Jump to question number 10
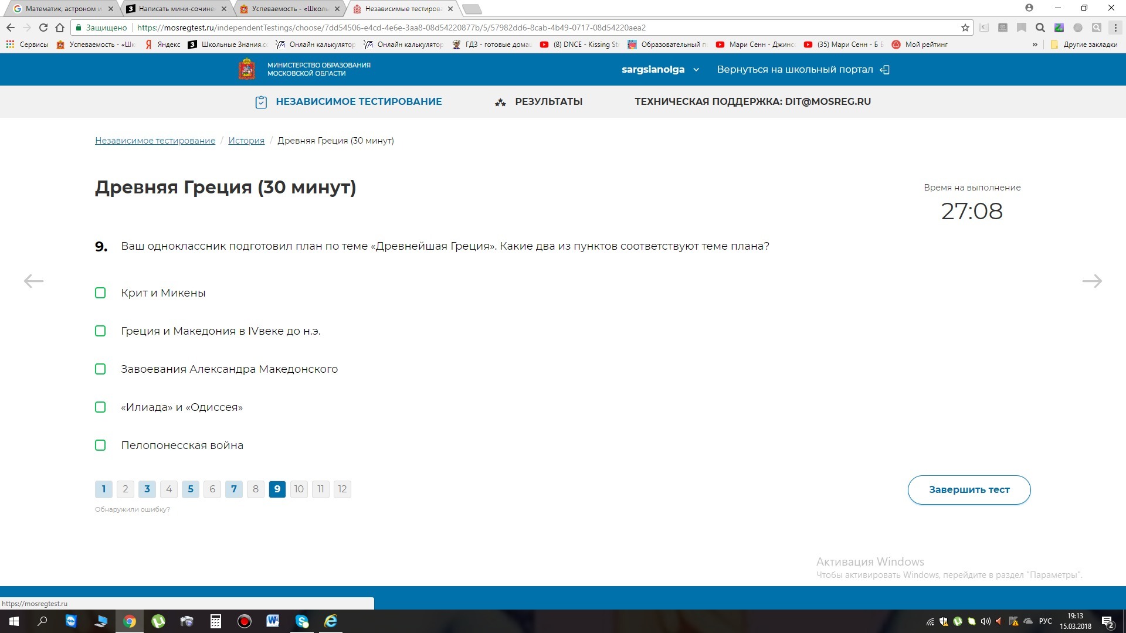Screen dimensions: 1126x633 [x=299, y=489]
